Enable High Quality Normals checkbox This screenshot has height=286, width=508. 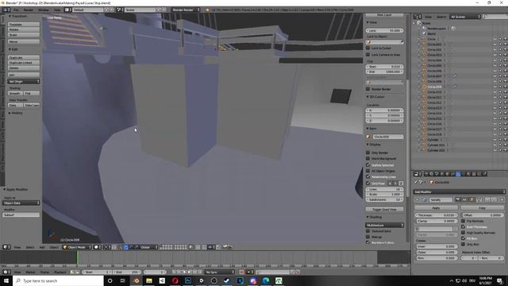coord(464,233)
